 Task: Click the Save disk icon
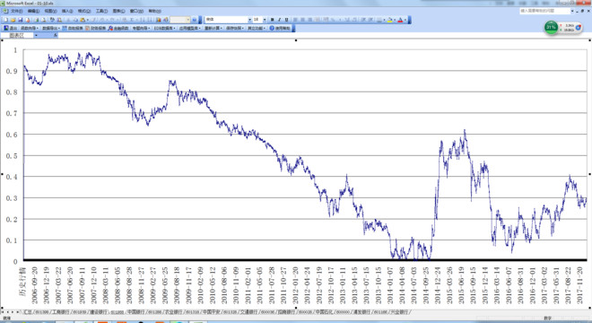[20, 20]
